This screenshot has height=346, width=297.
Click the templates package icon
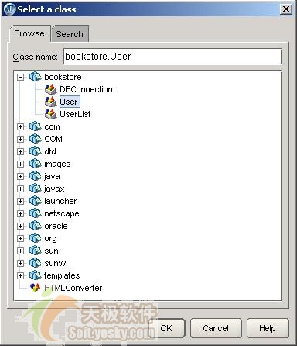point(35,275)
